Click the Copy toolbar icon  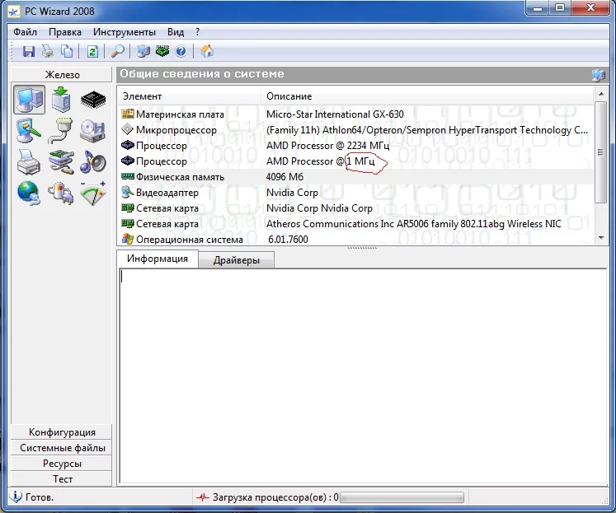tap(67, 51)
